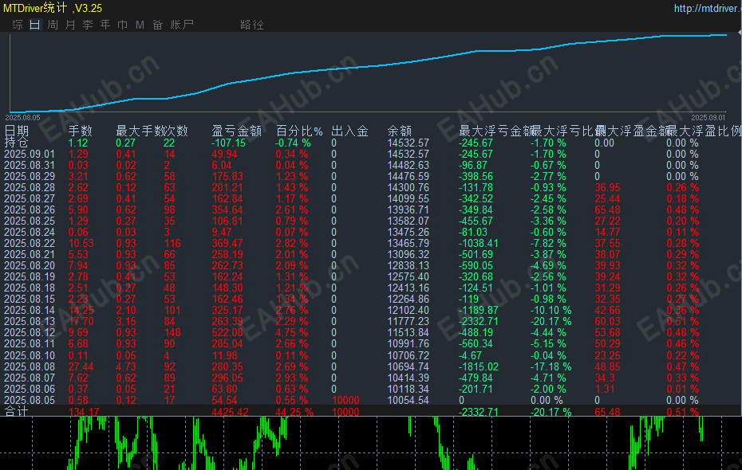The height and width of the screenshot is (470, 742).
Task: Click total lots 134.17
Action: [x=84, y=412]
